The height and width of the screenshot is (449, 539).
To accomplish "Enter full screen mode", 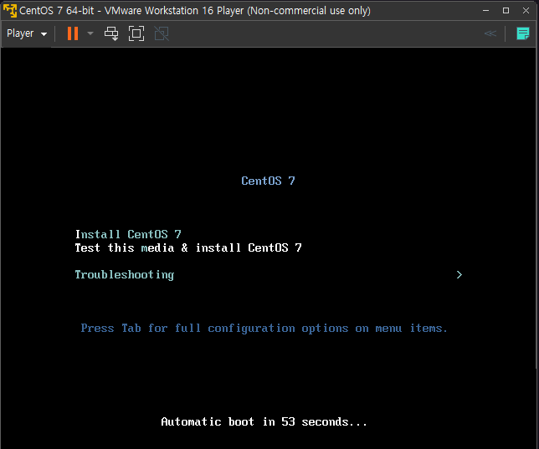I will [x=136, y=33].
